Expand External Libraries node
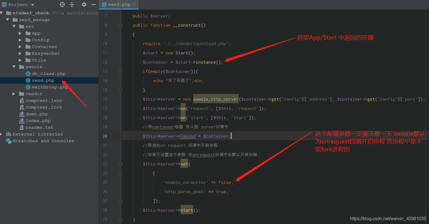Image resolution: width=429 pixels, height=224 pixels. [x=1, y=134]
